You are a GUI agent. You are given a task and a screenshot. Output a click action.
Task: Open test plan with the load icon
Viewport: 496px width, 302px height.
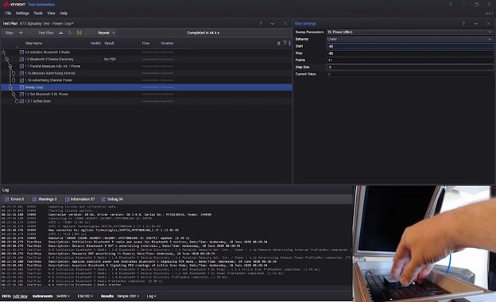tap(61, 33)
